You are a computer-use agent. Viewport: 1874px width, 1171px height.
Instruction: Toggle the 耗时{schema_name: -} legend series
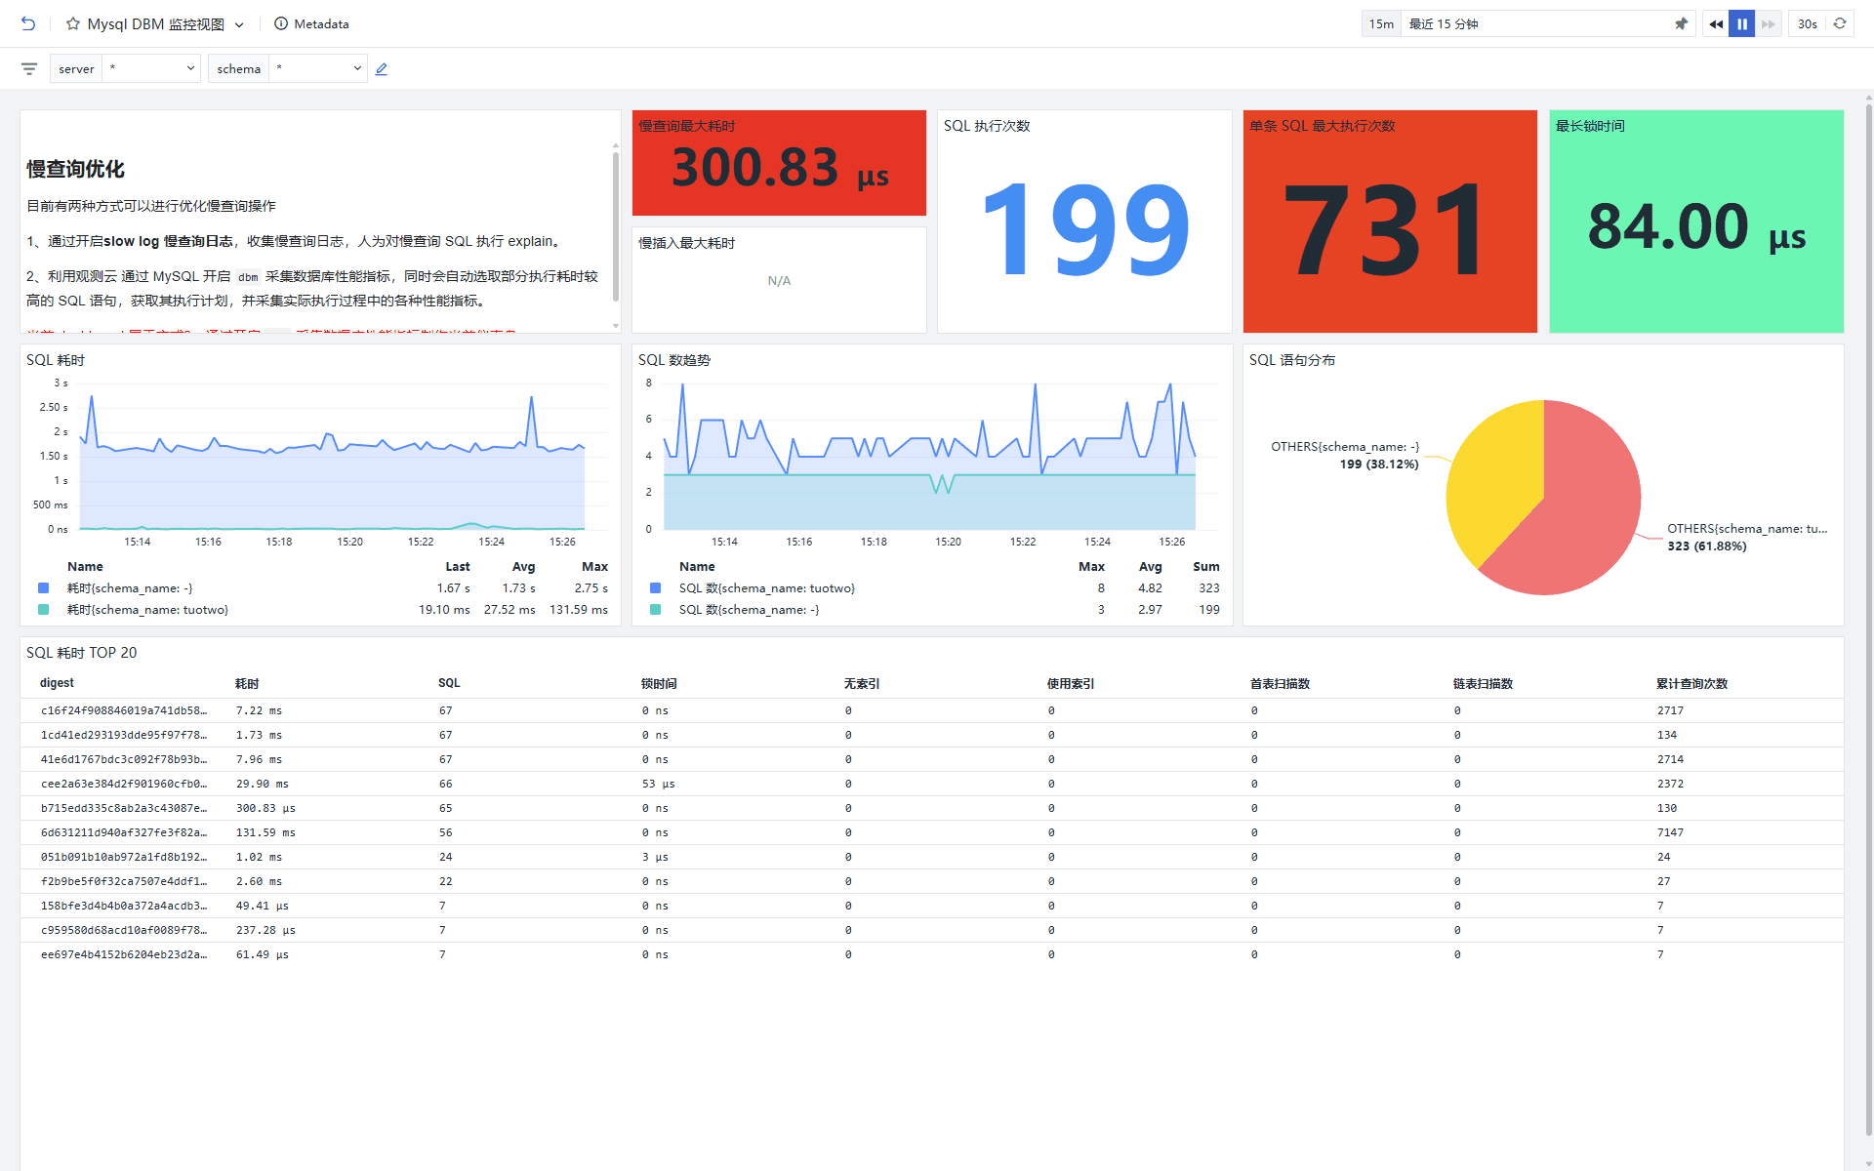coord(130,588)
